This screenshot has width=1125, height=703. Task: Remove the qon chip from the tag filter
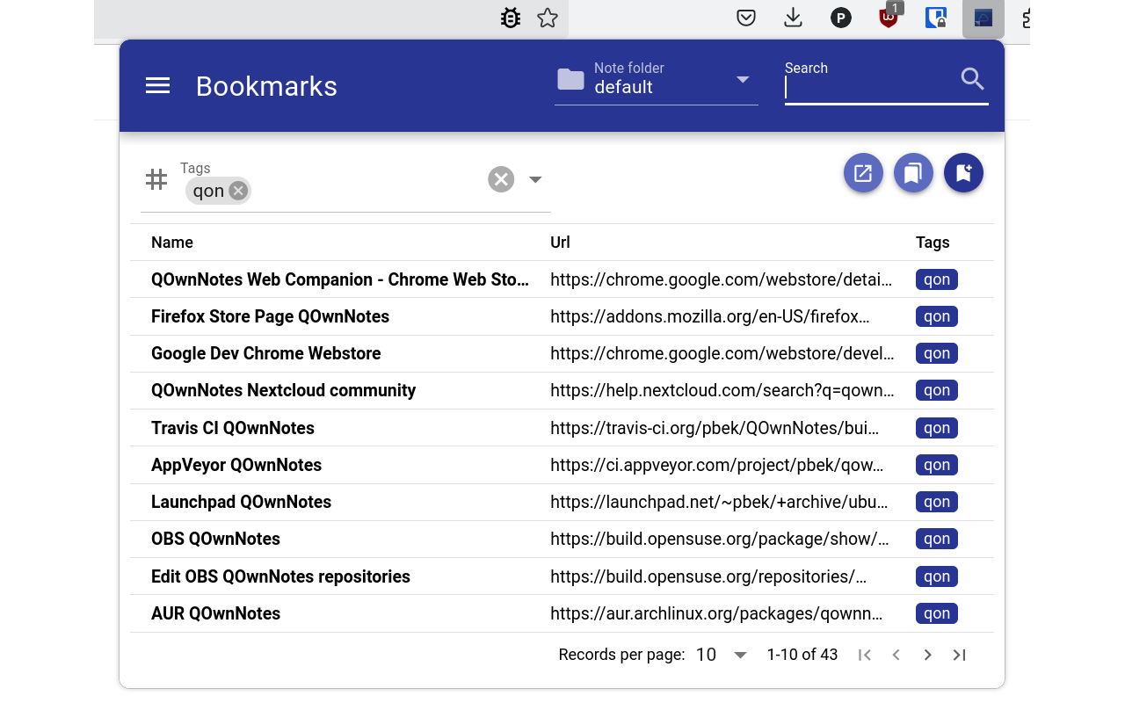point(236,190)
